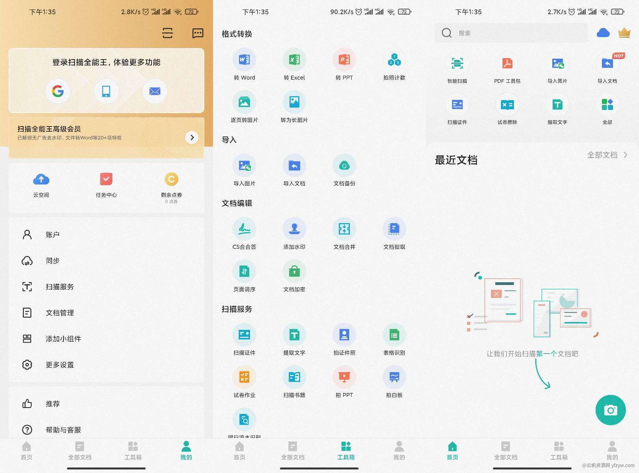Open the CS合合签 signature tool
Image resolution: width=639 pixels, height=473 pixels.
click(x=244, y=234)
